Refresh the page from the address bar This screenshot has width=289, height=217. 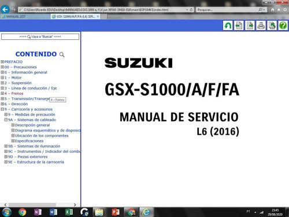(191, 9)
